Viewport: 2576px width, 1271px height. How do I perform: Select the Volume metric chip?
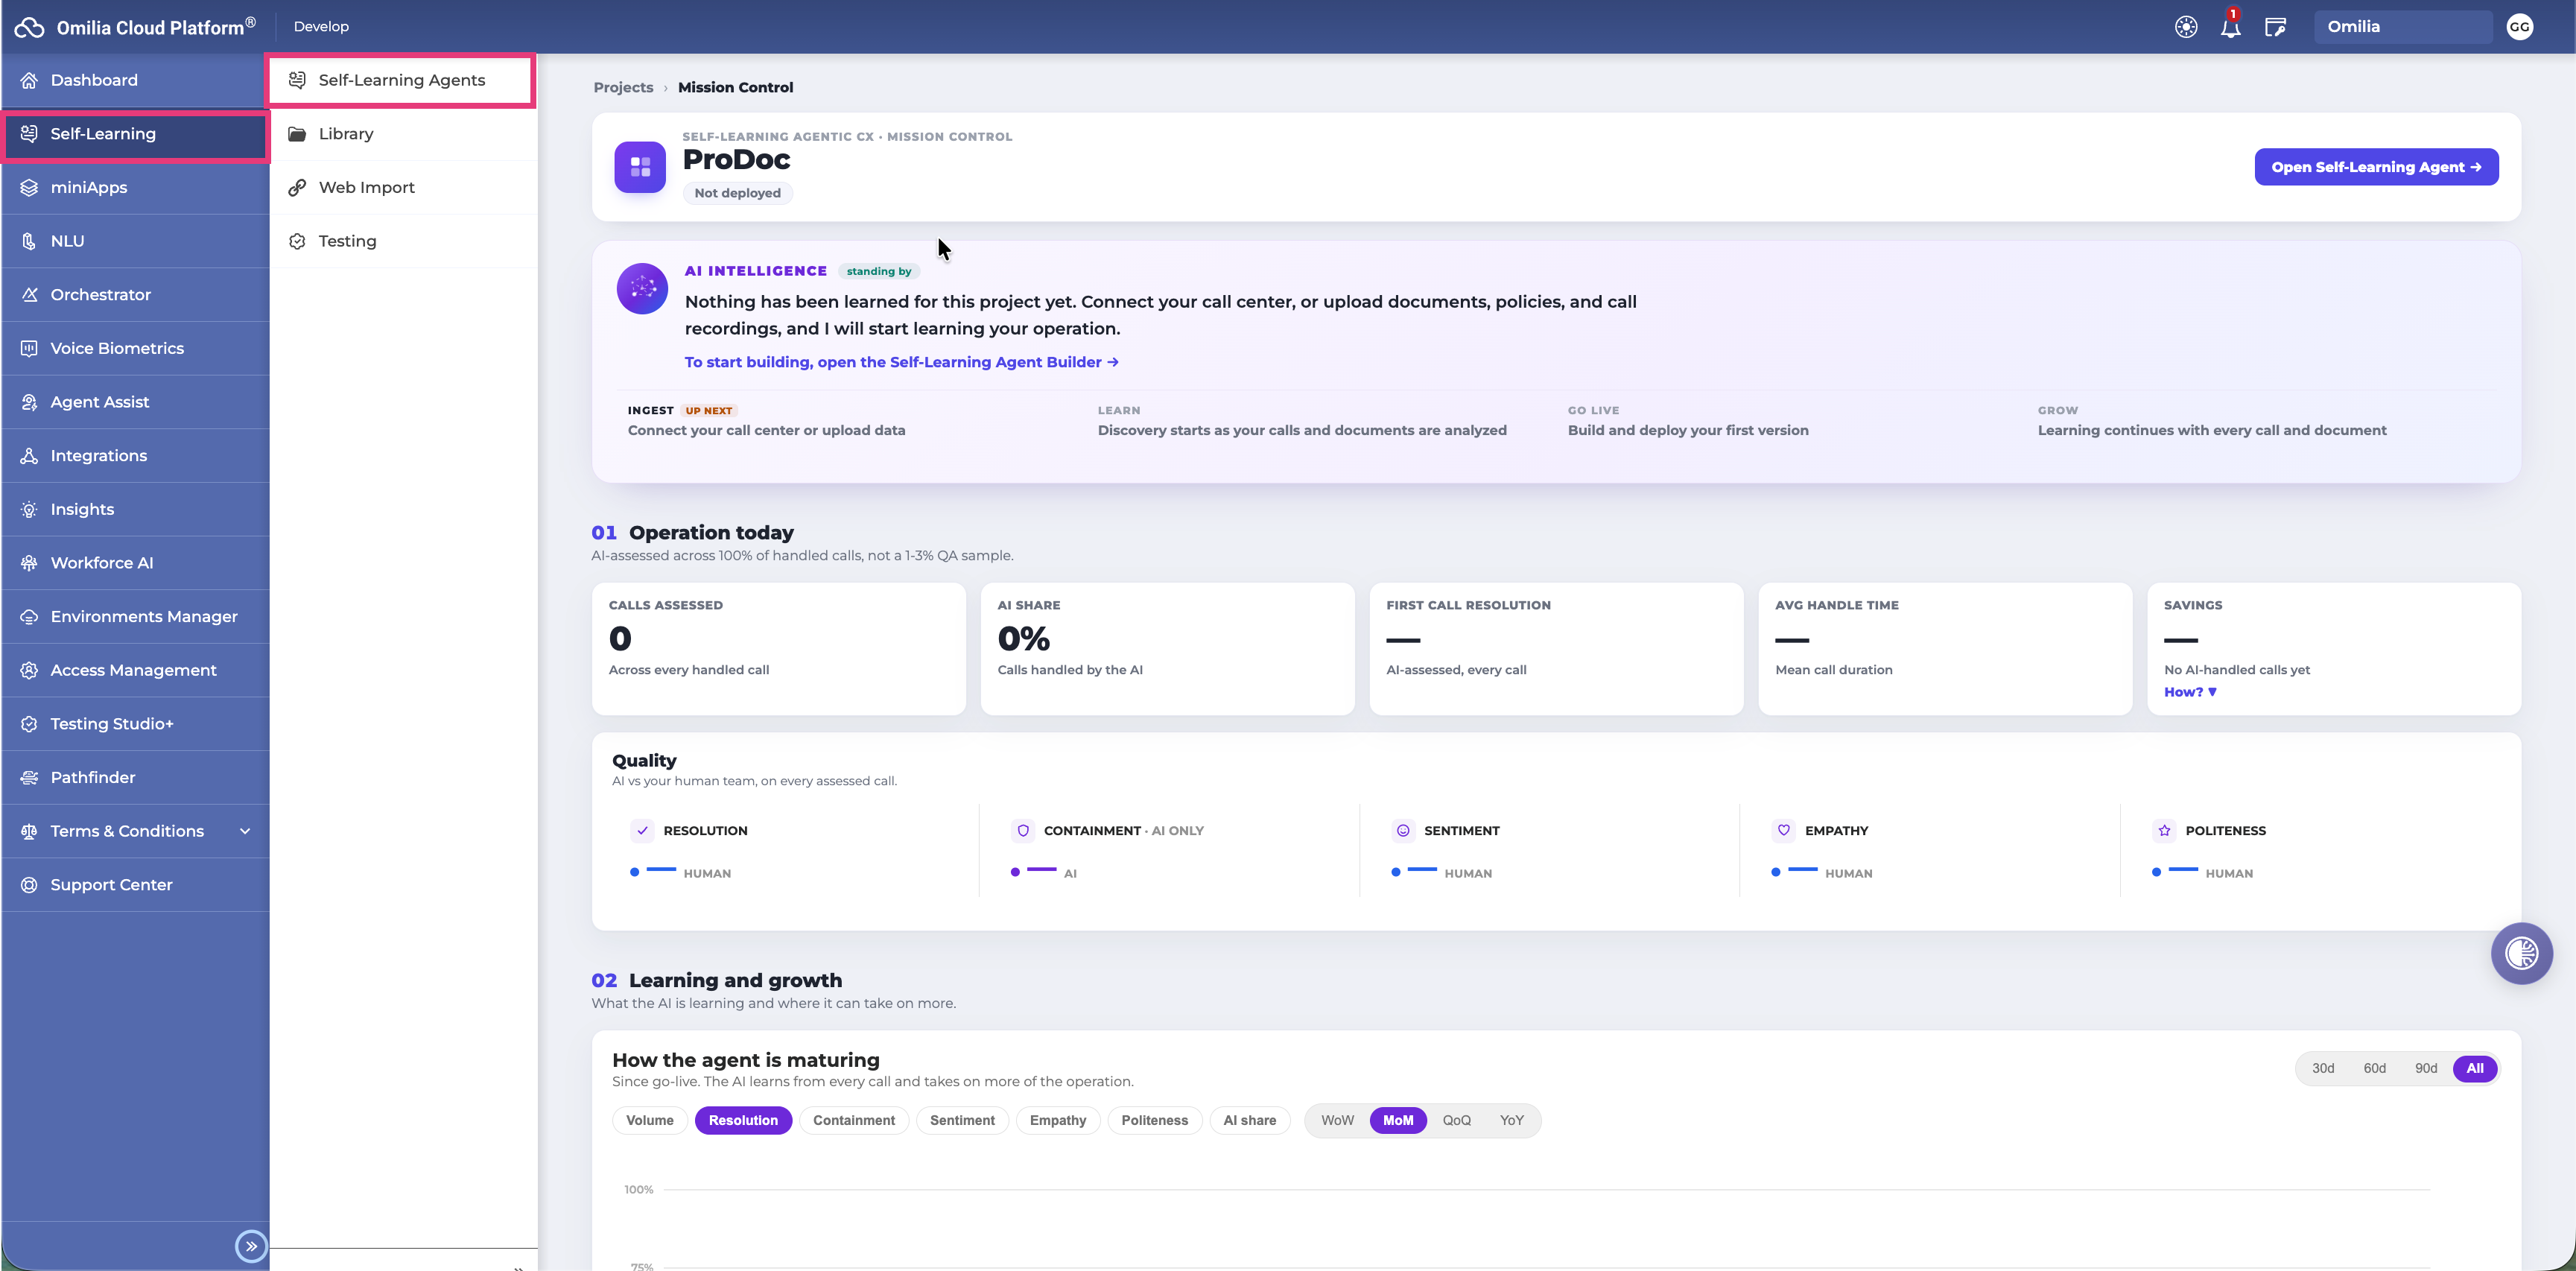coord(650,1120)
